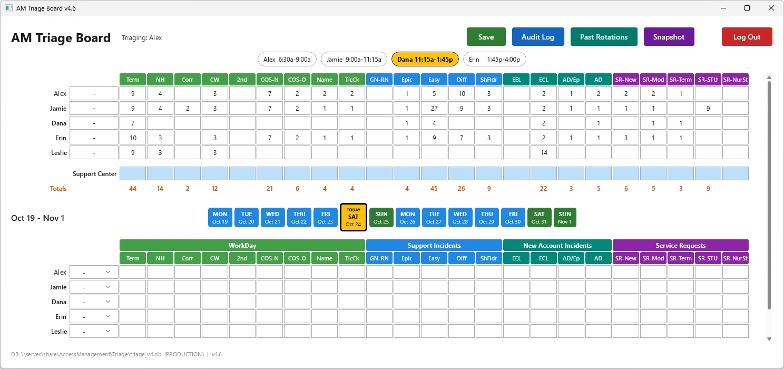Click Leslie's ECL cell showing 14

544,152
